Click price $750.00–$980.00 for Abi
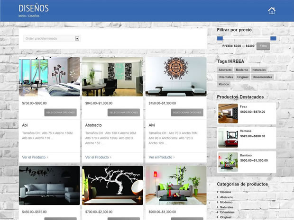Image resolution: width=294 pixels, height=220 pixels. (34, 103)
